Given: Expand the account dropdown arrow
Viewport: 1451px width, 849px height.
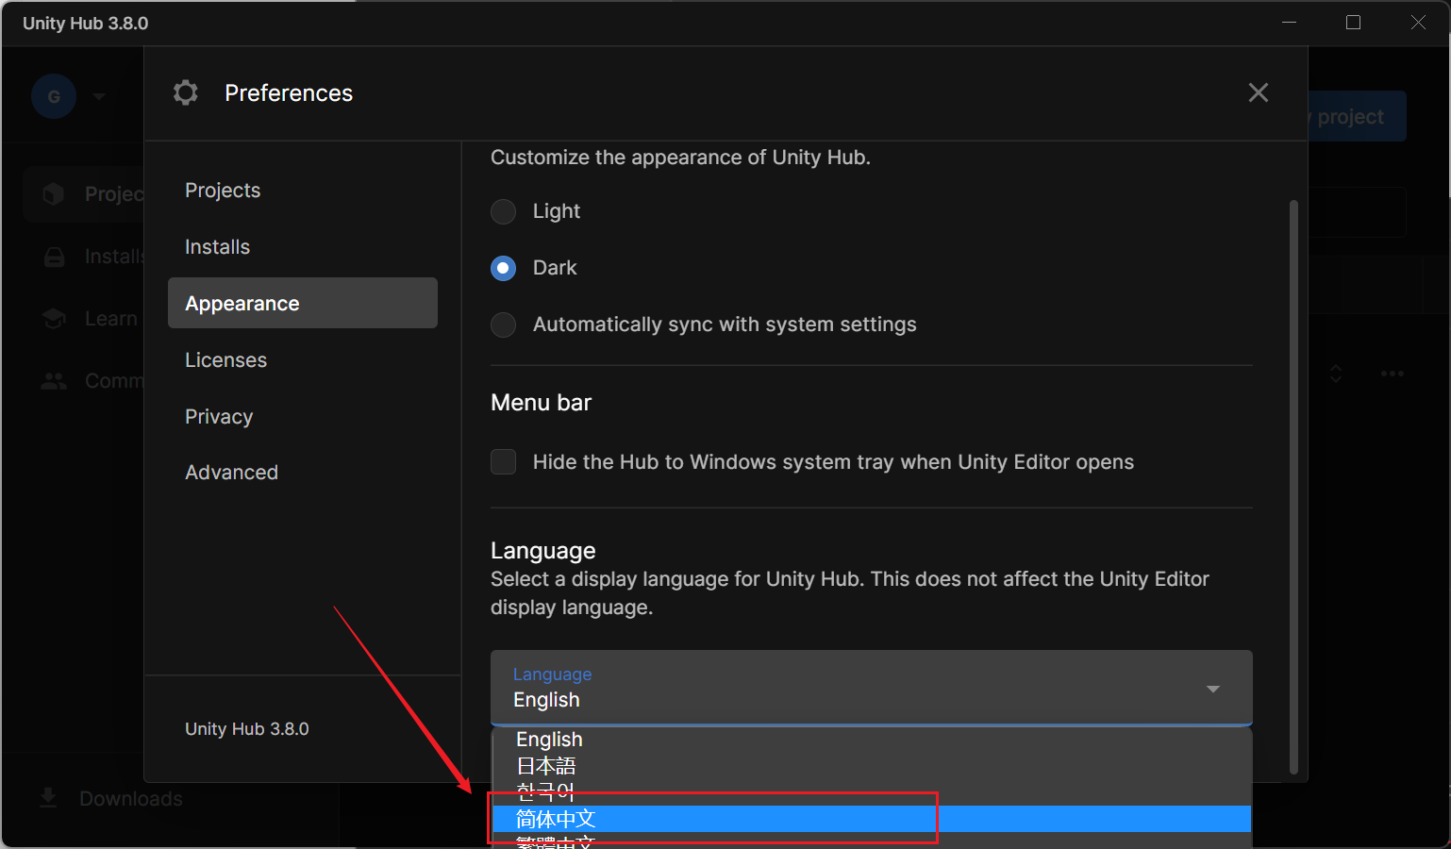Looking at the screenshot, I should pyautogui.click(x=99, y=96).
